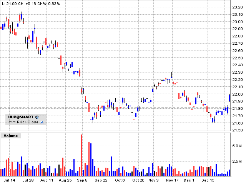Click the Volume panel label

pos(10,136)
